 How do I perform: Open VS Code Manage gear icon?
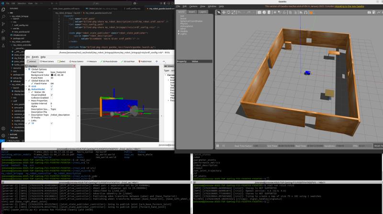tap(3, 135)
